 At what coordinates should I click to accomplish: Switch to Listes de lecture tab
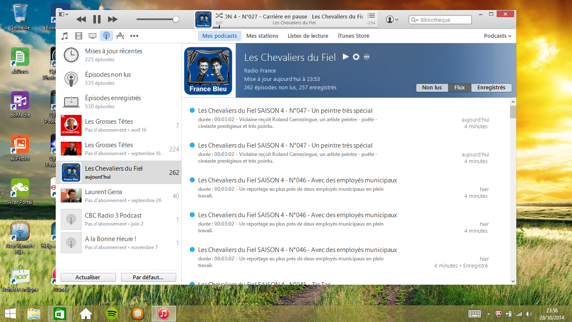click(308, 36)
